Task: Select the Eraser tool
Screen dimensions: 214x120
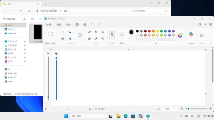Action: (89, 39)
